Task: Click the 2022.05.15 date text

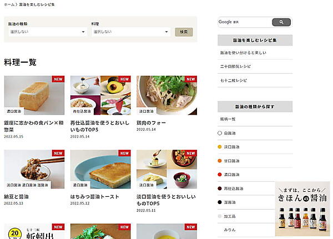Action: click(13, 136)
